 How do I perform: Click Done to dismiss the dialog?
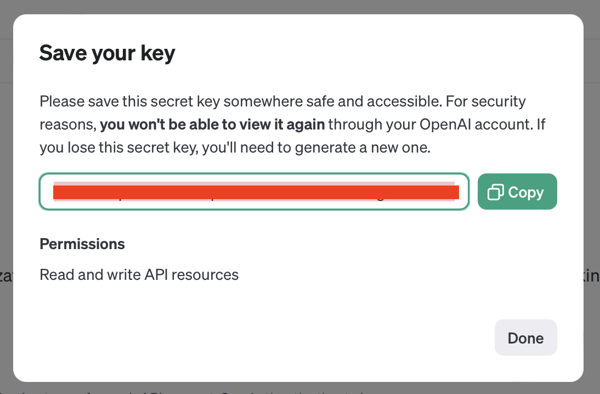point(525,337)
